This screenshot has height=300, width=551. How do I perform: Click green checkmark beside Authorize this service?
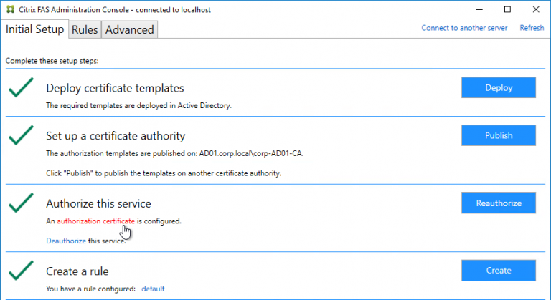pyautogui.click(x=22, y=204)
